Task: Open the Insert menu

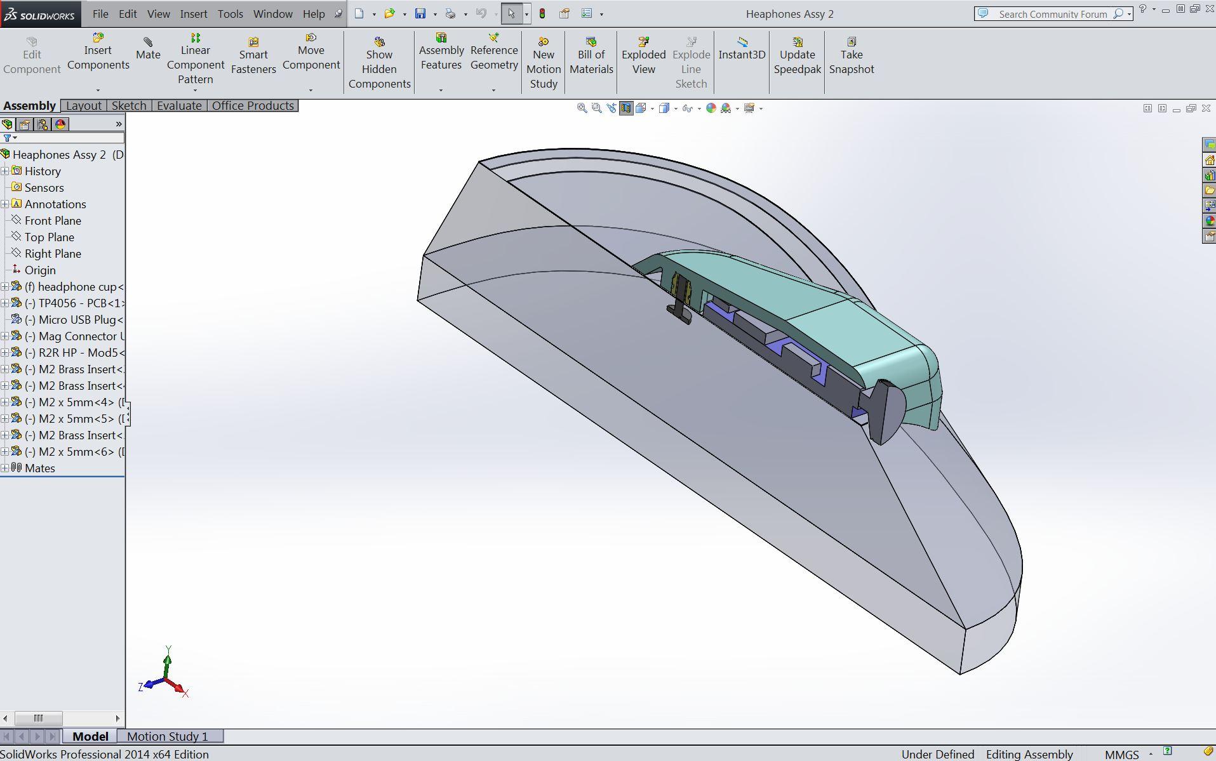Action: 194,13
